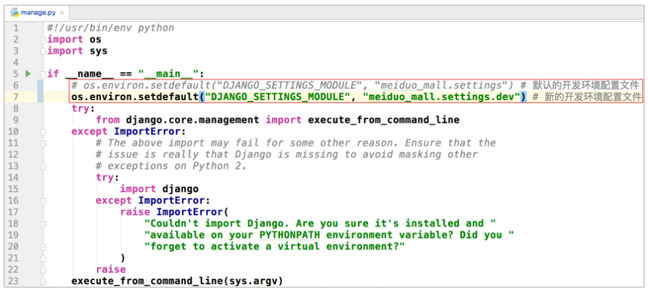Image resolution: width=648 pixels, height=290 pixels.
Task: Click 'except ImportError:' on line 10
Action: click(x=129, y=131)
